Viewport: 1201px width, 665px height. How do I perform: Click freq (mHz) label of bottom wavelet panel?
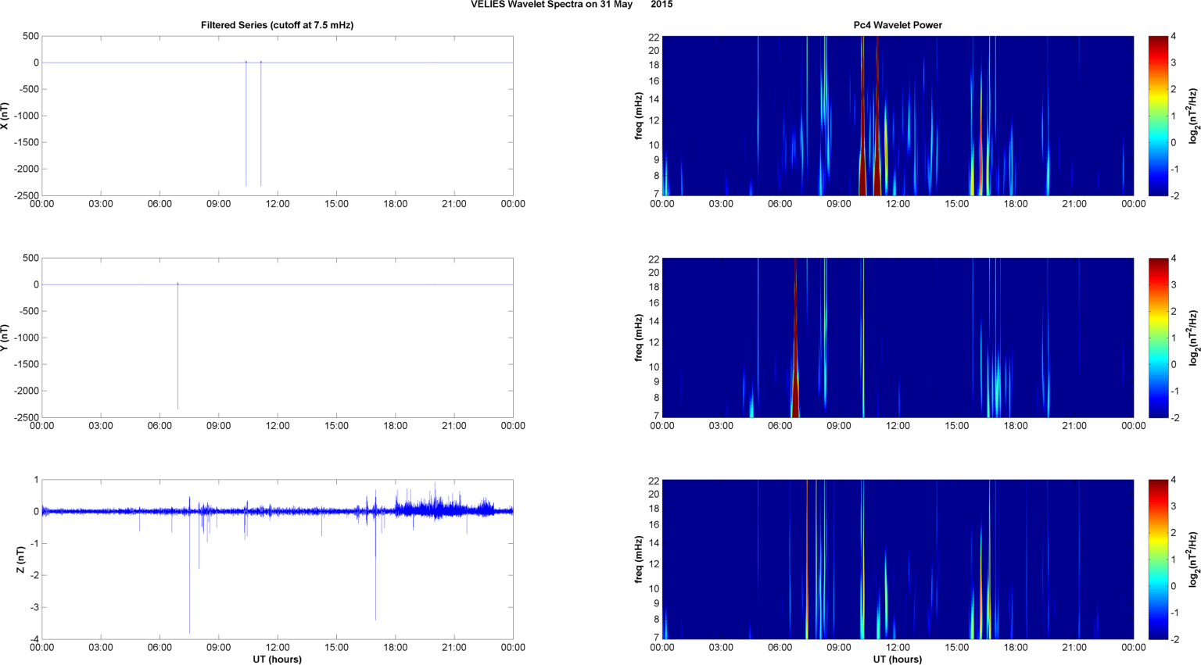[x=639, y=560]
